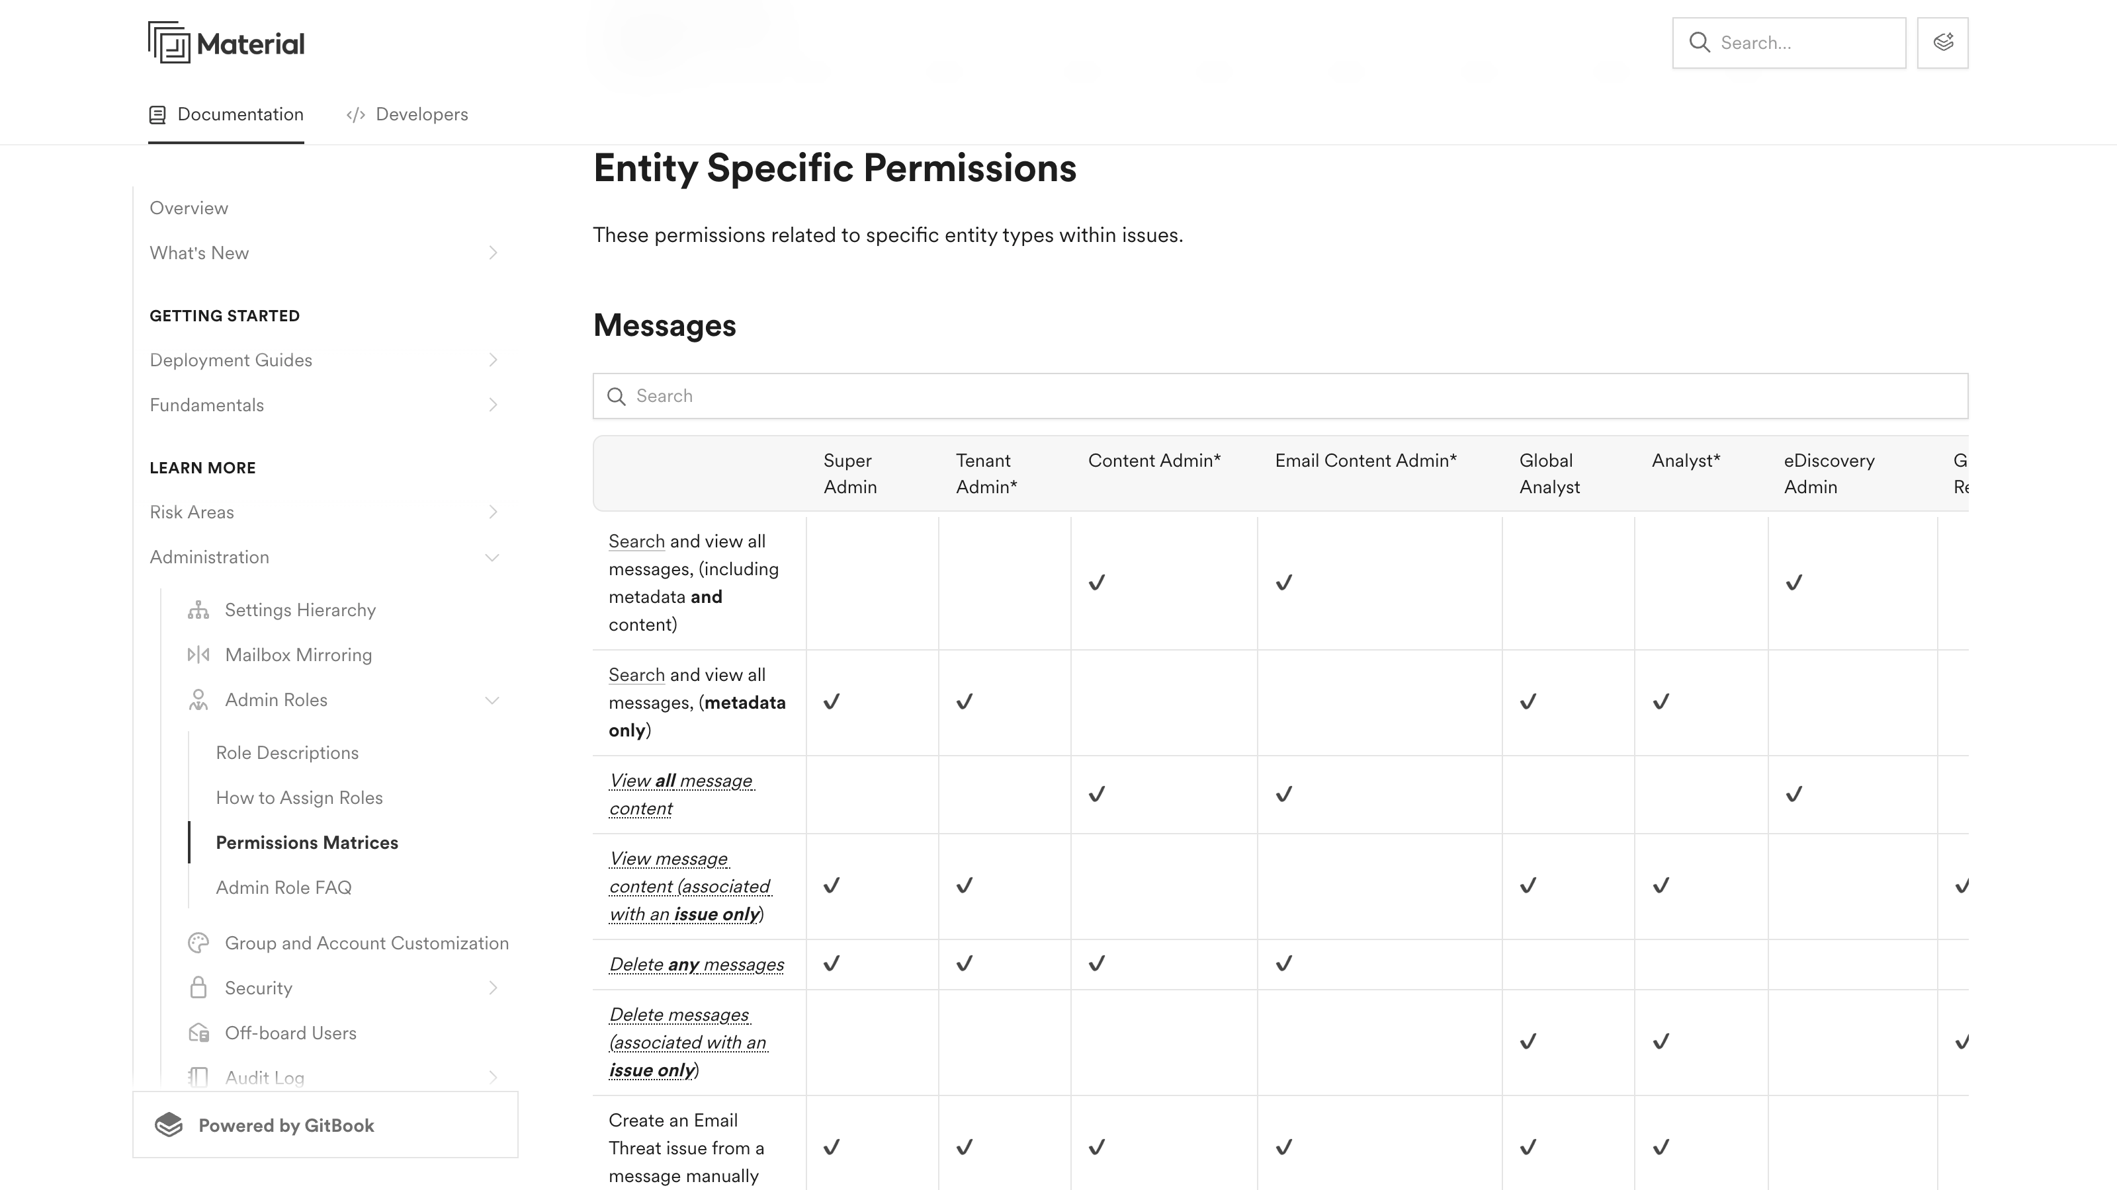The image size is (2117, 1190).
Task: Click the Mailbox Mirroring icon
Action: [198, 654]
